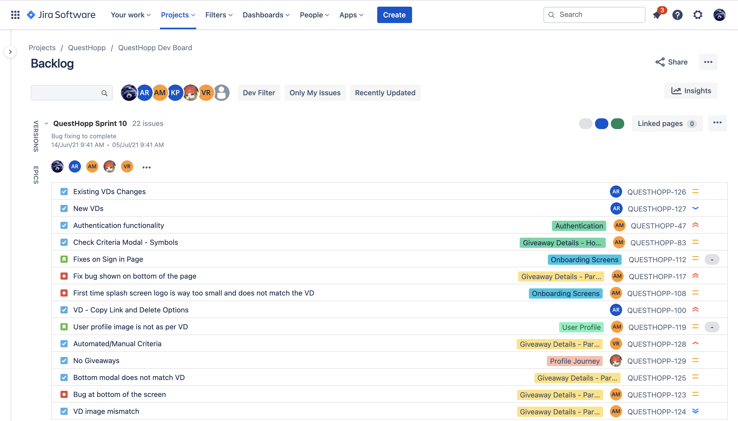The width and height of the screenshot is (738, 421).
Task: Click the Share icon button
Action: click(671, 62)
